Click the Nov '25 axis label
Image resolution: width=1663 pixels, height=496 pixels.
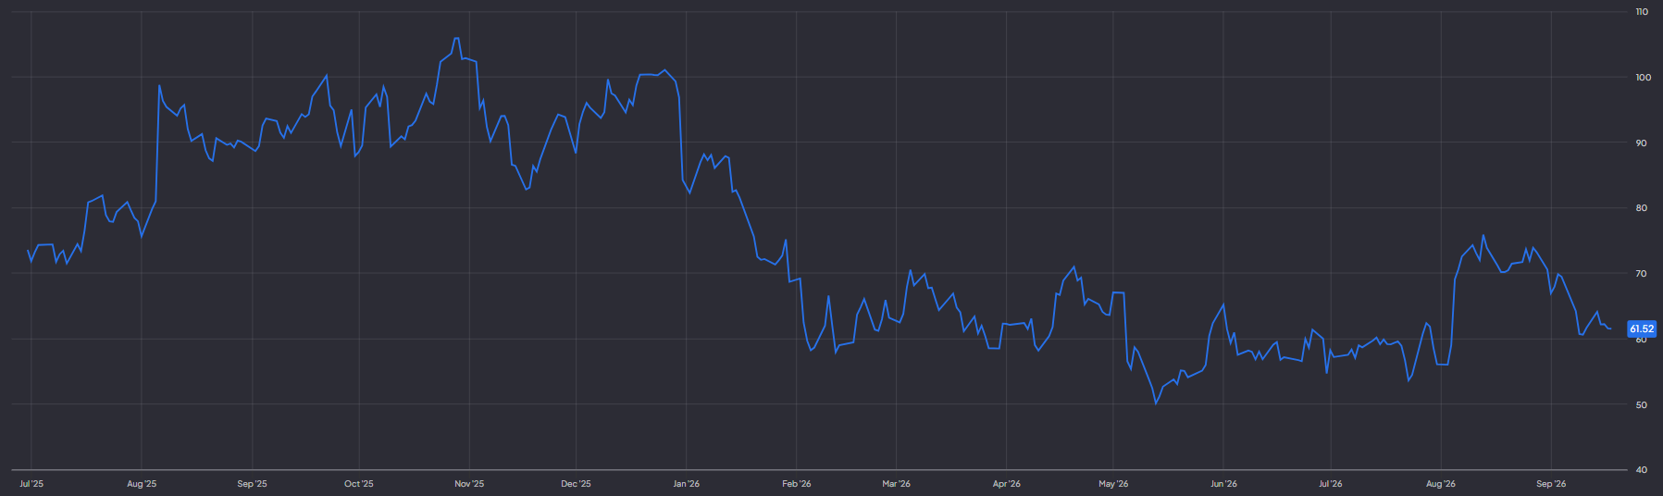(x=469, y=484)
